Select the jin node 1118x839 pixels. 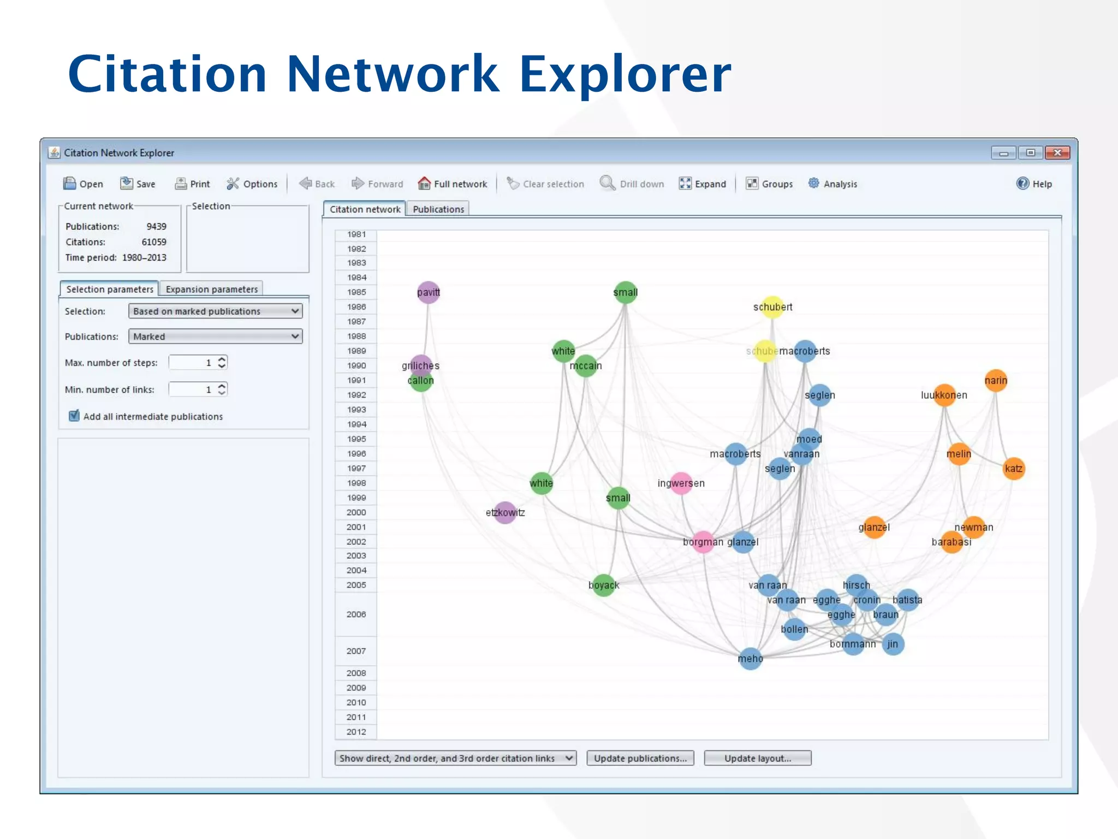tap(893, 643)
